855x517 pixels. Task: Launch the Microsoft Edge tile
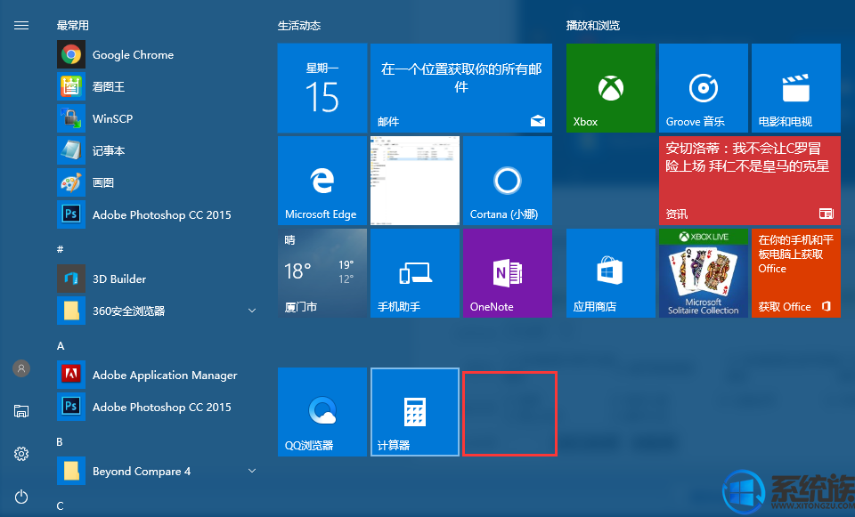[322, 181]
